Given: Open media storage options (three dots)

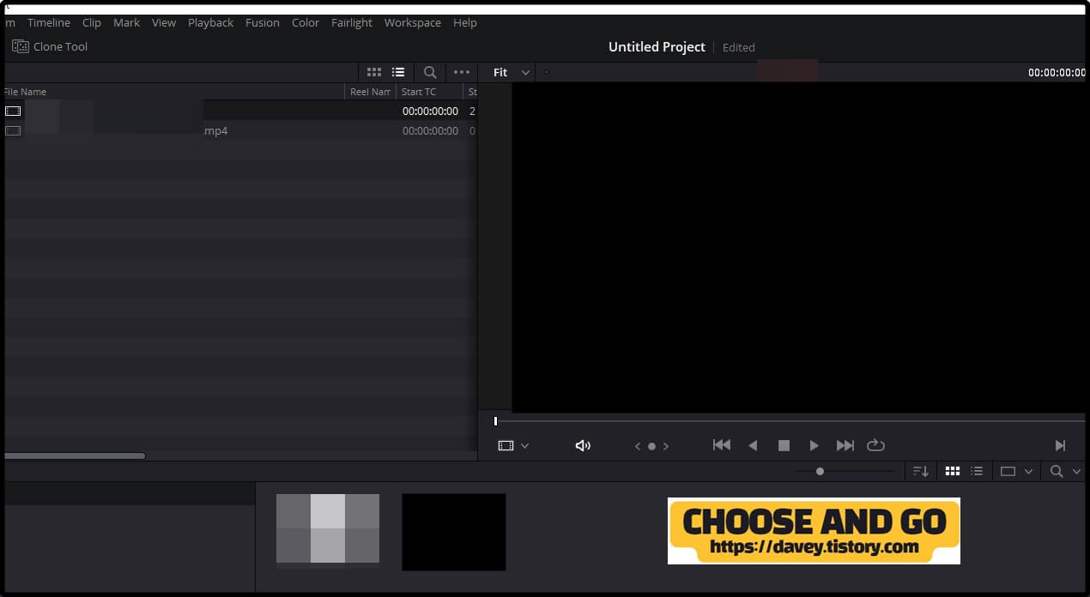Looking at the screenshot, I should pyautogui.click(x=462, y=72).
